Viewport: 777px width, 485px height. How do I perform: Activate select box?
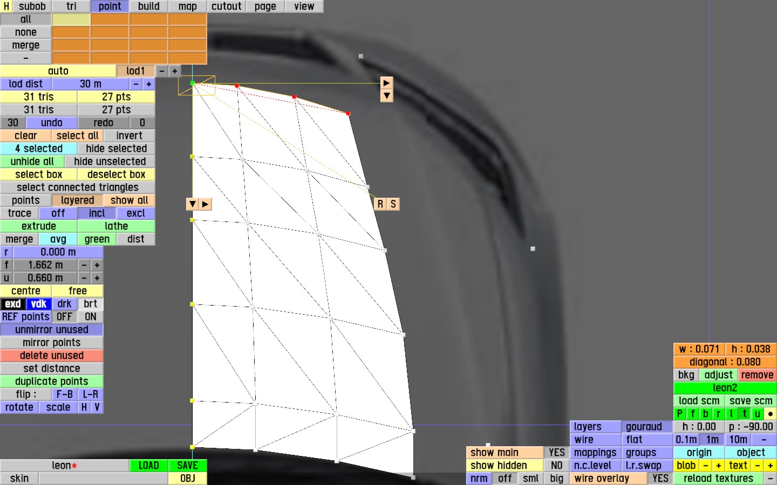pyautogui.click(x=39, y=175)
